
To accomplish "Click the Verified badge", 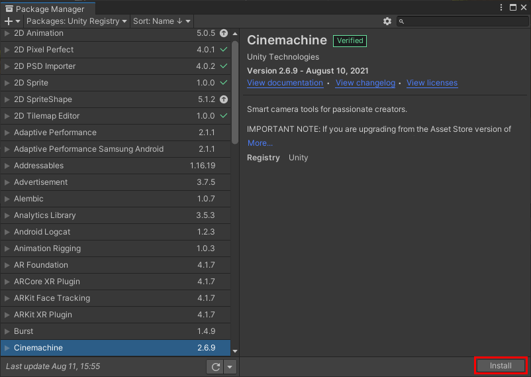I will pyautogui.click(x=350, y=40).
